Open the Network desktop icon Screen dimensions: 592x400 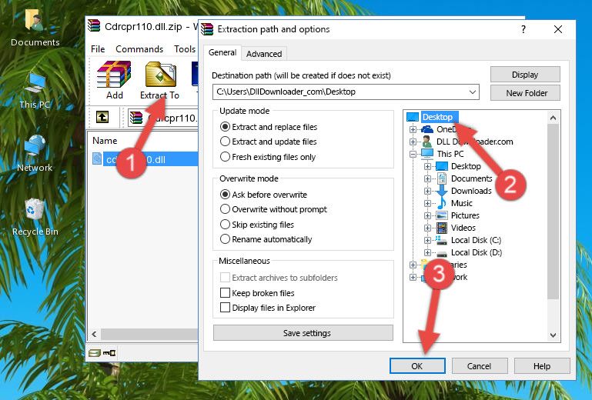(35, 153)
